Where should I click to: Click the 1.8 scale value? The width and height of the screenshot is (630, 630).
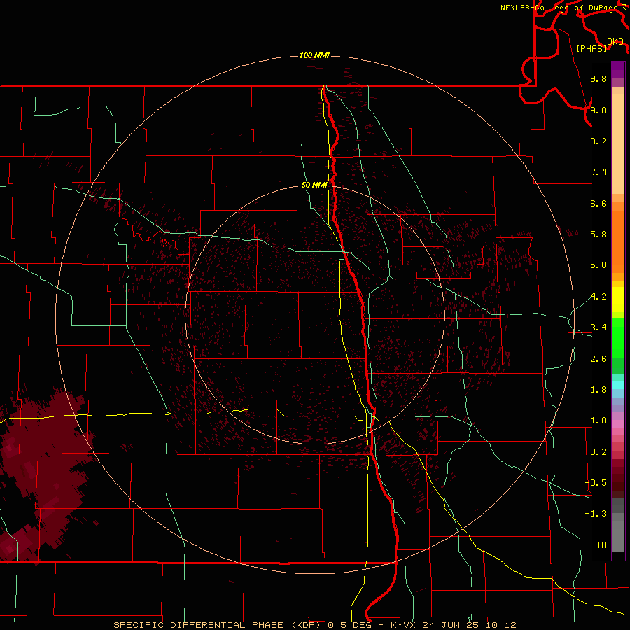598,390
